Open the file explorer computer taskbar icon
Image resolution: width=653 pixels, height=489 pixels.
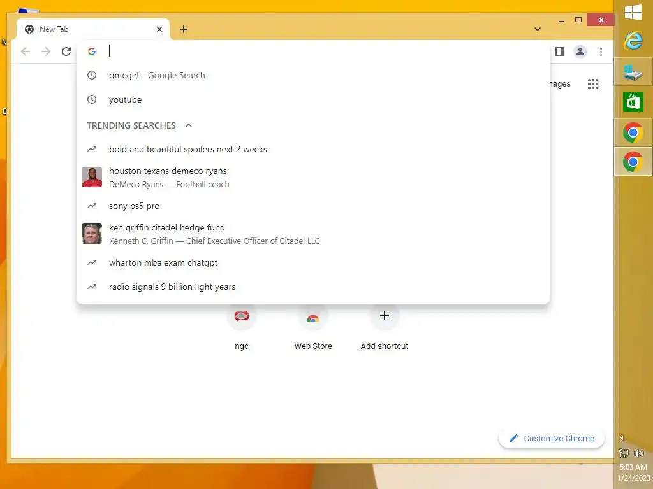pyautogui.click(x=633, y=73)
